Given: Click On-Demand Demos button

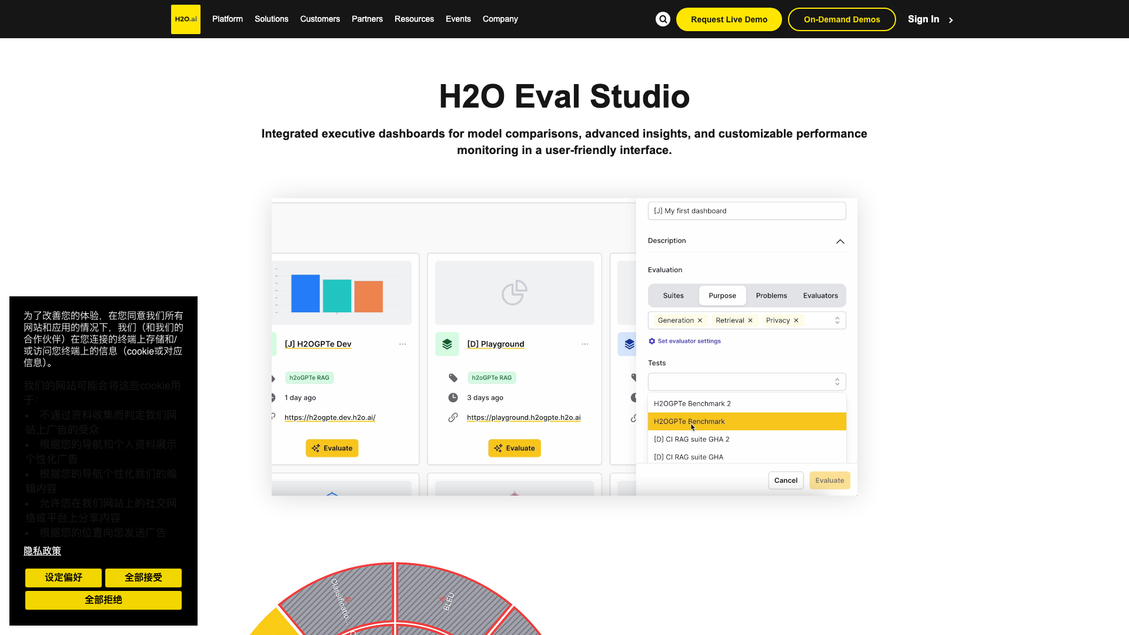Looking at the screenshot, I should point(842,19).
